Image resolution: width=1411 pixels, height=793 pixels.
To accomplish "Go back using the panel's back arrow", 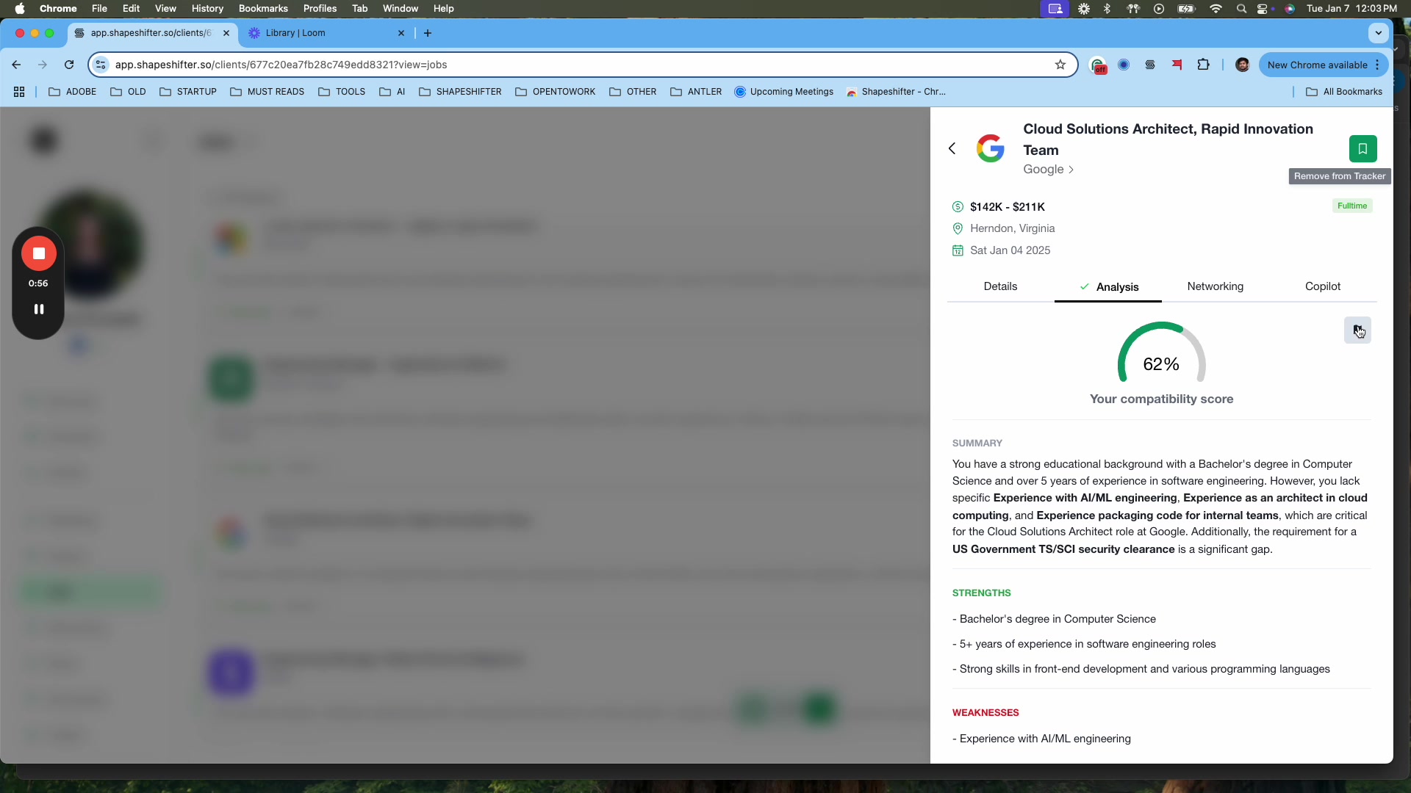I will coord(952,148).
